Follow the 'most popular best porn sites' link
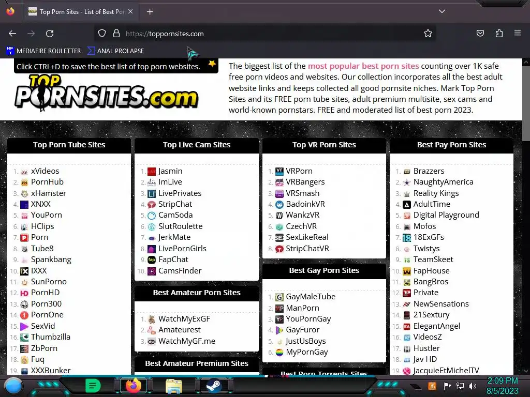 pyautogui.click(x=363, y=66)
